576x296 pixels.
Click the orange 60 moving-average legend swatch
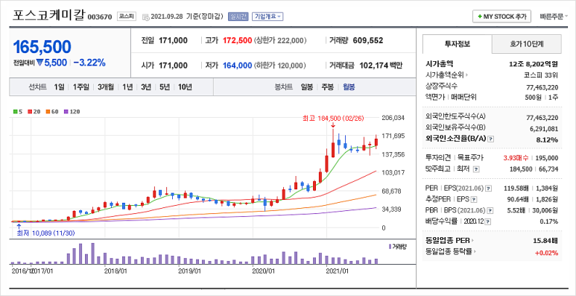point(48,111)
